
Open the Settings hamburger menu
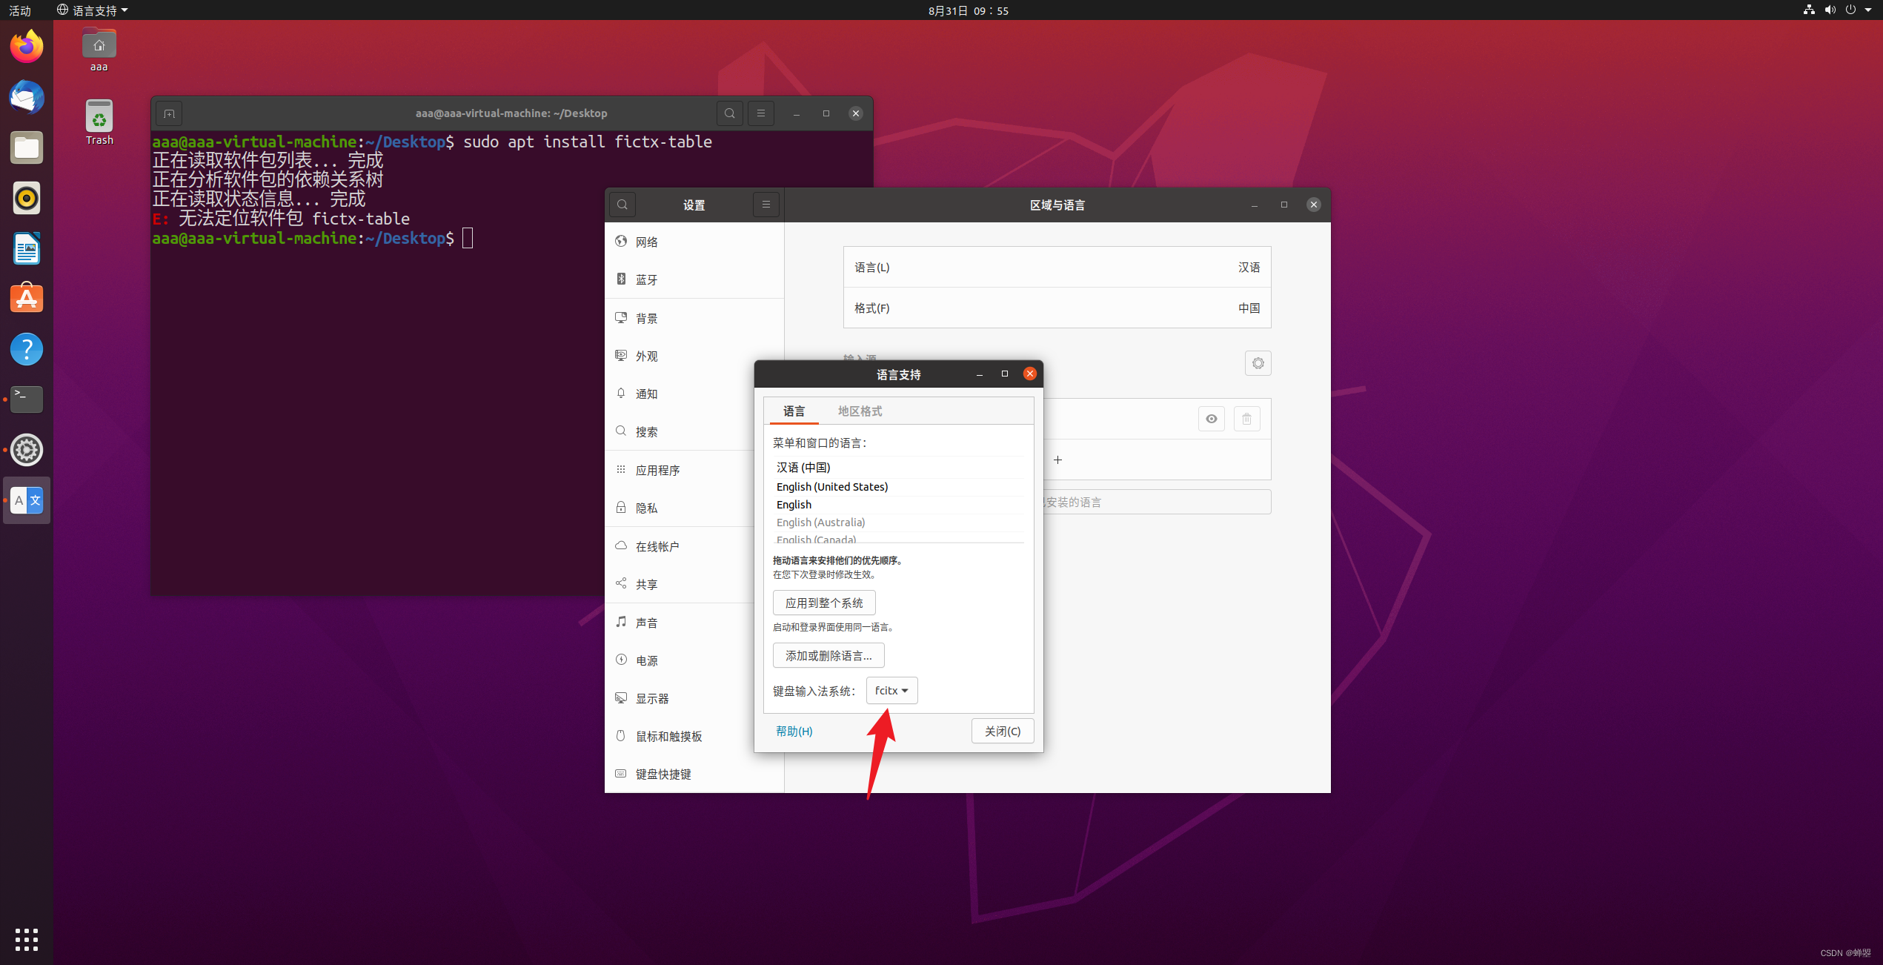click(x=766, y=205)
